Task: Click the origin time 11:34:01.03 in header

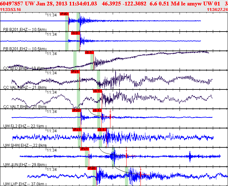Action: point(83,4)
